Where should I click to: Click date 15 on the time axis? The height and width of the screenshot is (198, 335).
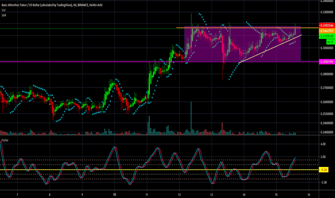click(276, 194)
